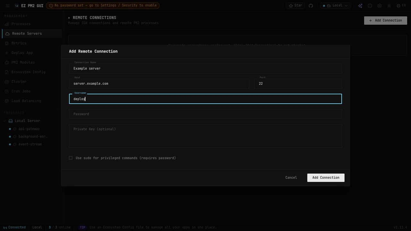Click the Cluster sidebar icon
The image size is (411, 231).
(7, 82)
